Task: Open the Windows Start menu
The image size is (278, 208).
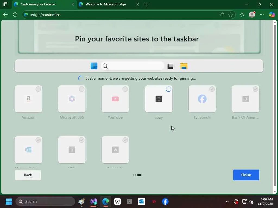Action: click(9, 201)
